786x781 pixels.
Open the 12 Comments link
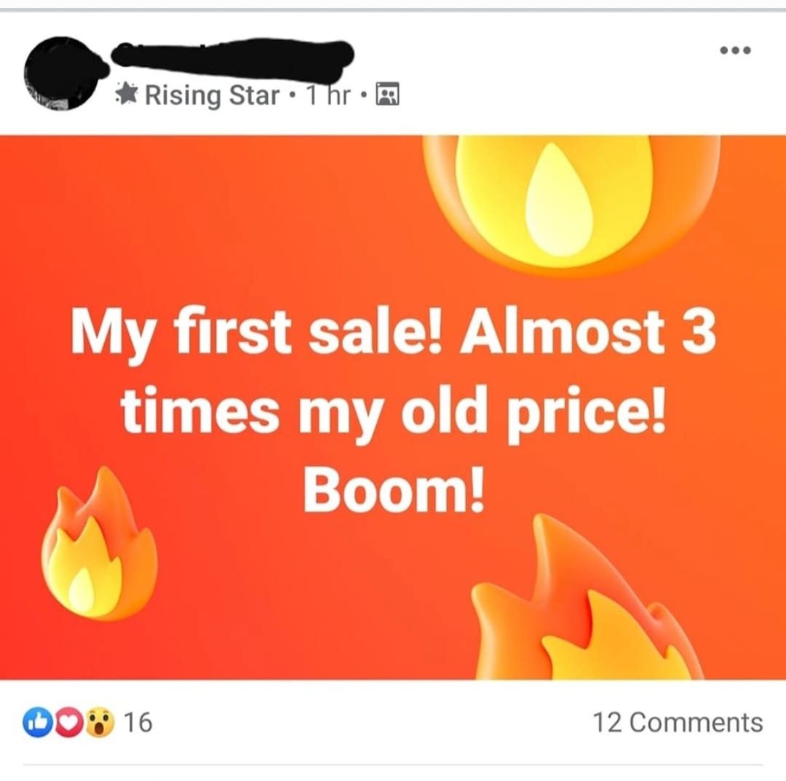(678, 722)
